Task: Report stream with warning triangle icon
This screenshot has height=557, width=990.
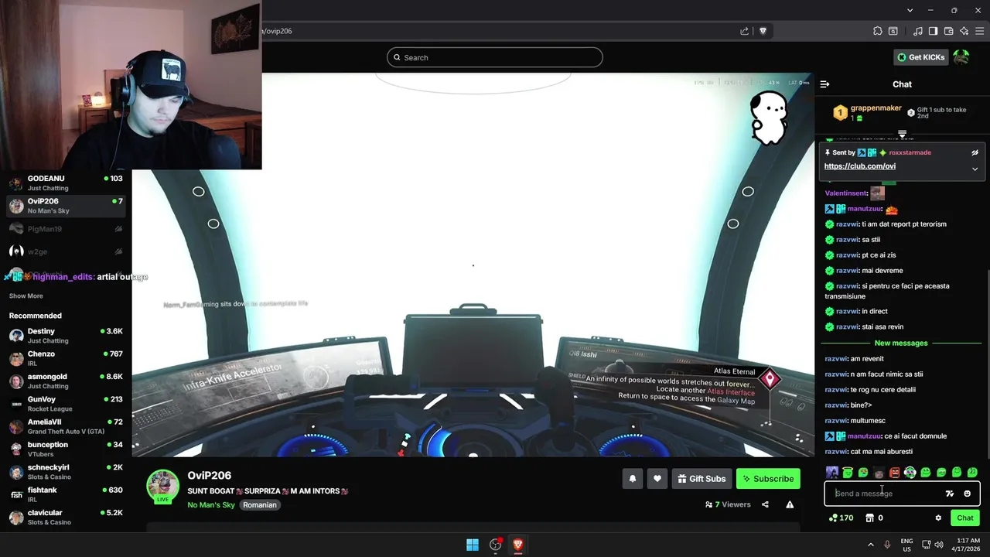Action: point(790,504)
